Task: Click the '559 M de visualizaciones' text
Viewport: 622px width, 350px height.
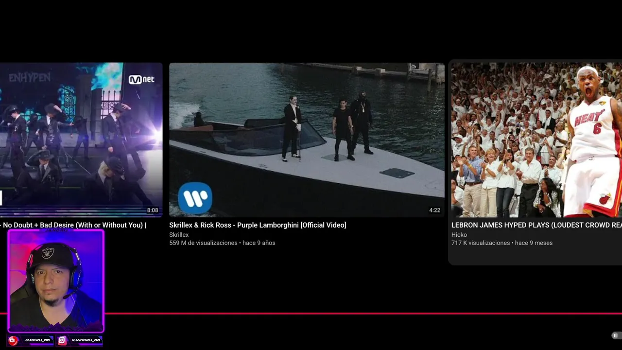Action: [x=203, y=243]
